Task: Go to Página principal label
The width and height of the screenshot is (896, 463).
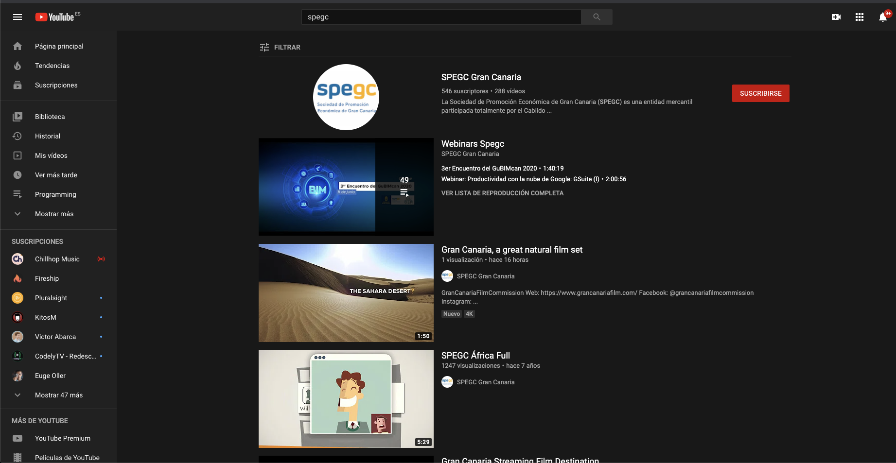Action: 59,46
